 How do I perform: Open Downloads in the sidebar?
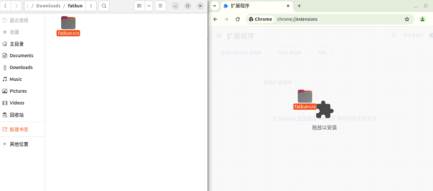22,67
